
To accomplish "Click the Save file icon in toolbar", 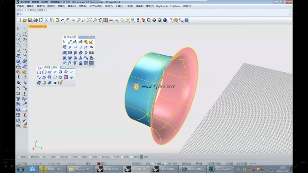I will coord(30,20).
